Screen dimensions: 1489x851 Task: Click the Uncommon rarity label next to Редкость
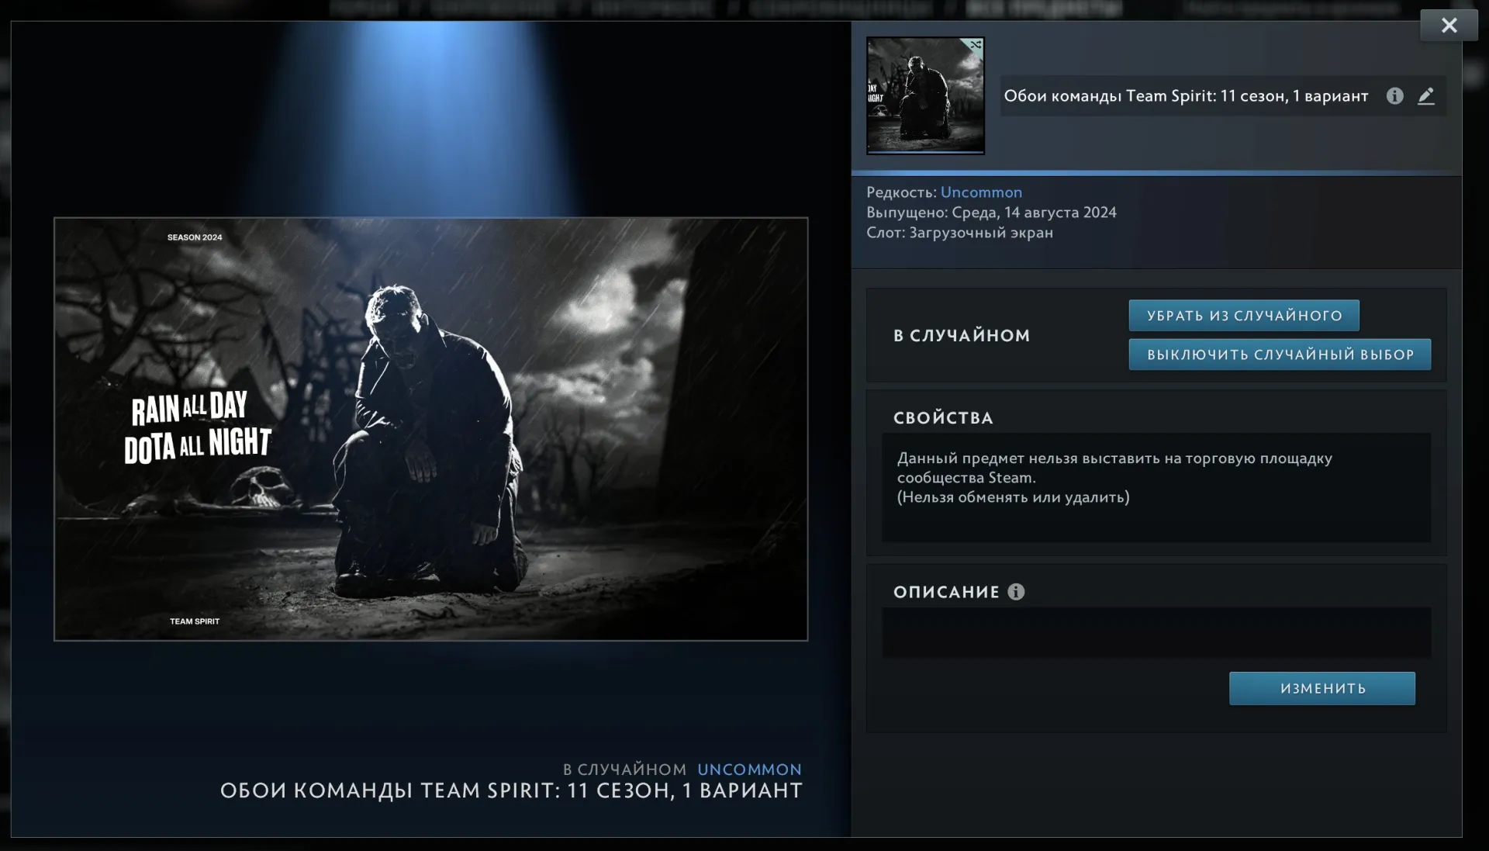pyautogui.click(x=981, y=192)
